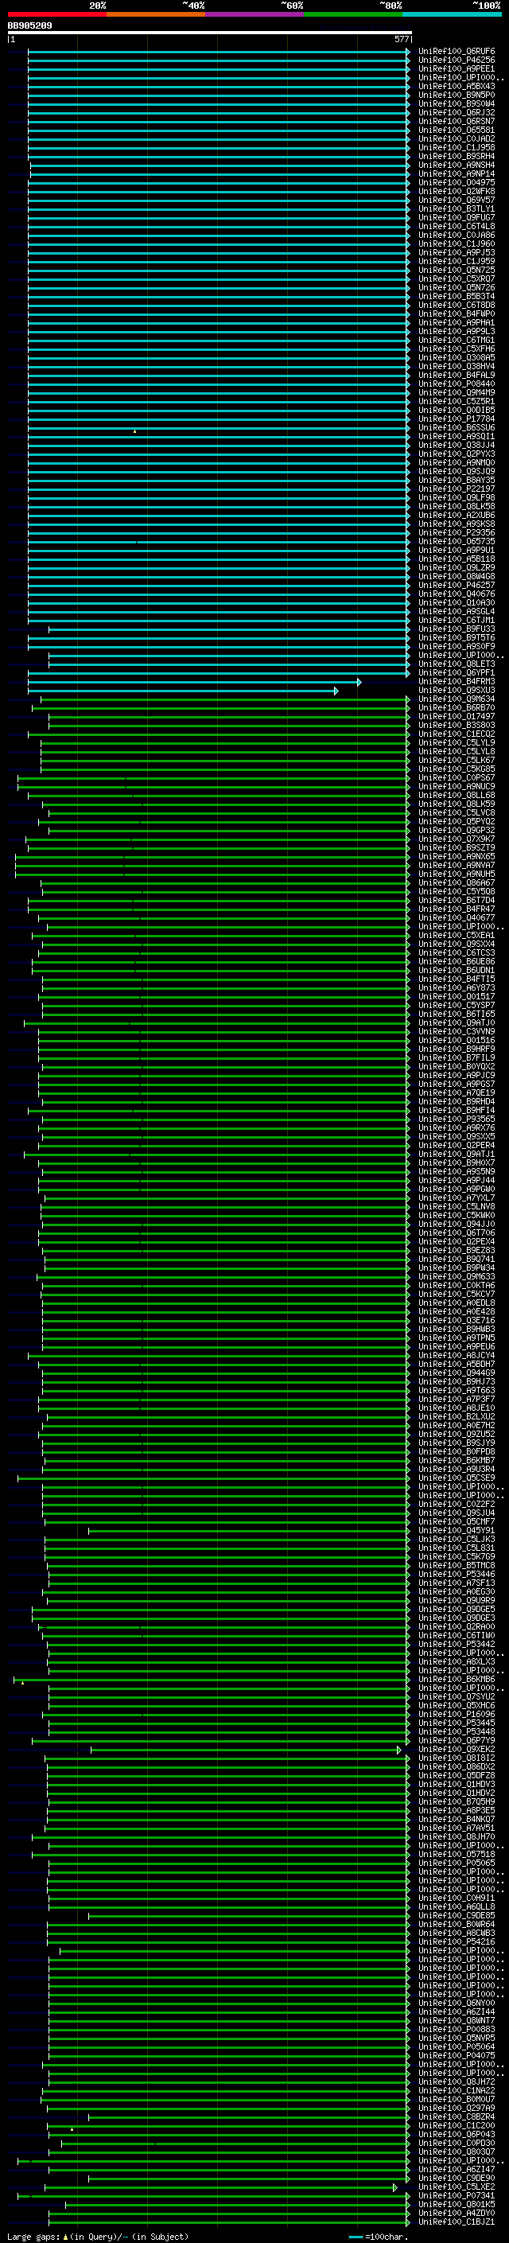Open hit UniRef100_B9N5P0
This screenshot has height=2243, width=509.
coord(457,95)
